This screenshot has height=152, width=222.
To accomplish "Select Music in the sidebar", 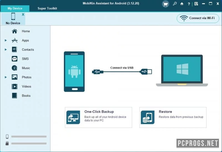I will tap(25, 68).
